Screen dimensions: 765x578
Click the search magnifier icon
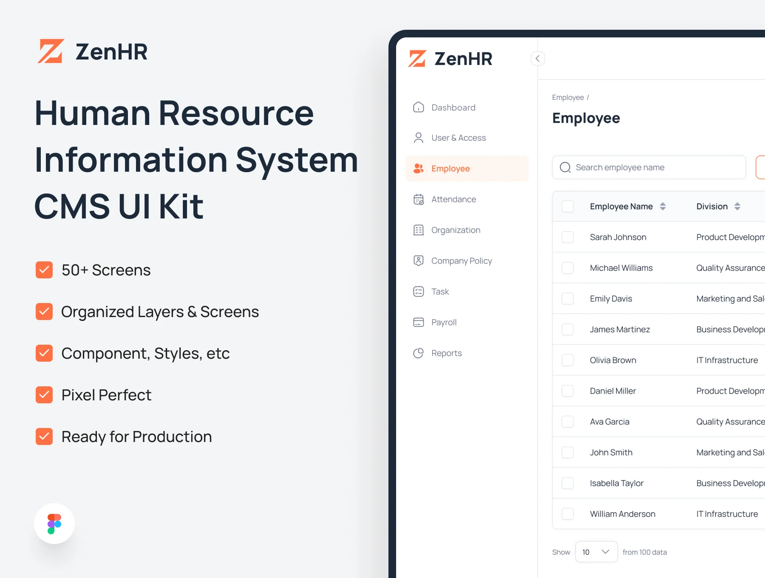565,167
